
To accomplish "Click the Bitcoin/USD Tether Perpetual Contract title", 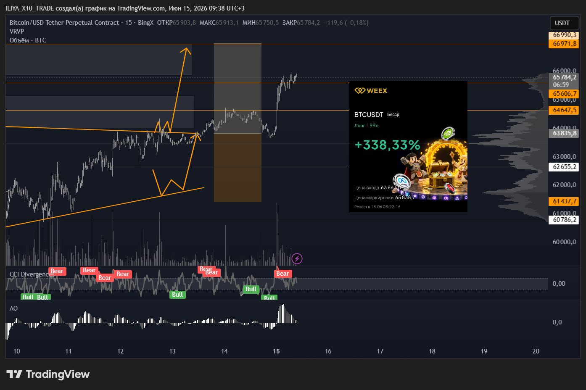I will pyautogui.click(x=64, y=23).
